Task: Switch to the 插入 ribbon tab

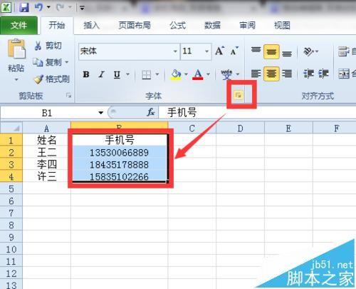Action: tap(92, 25)
